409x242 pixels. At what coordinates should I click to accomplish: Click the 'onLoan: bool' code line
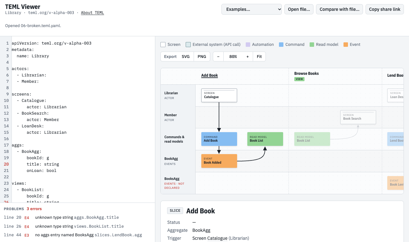pyautogui.click(x=42, y=171)
